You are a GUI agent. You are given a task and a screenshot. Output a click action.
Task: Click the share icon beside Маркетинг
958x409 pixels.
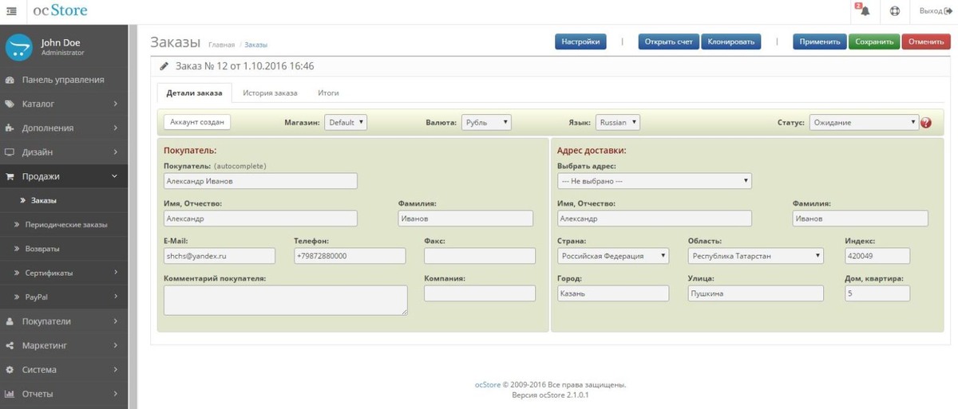tap(10, 346)
